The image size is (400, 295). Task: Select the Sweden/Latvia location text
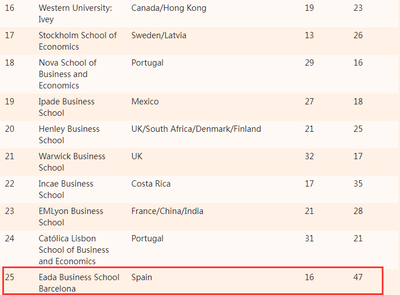pos(158,35)
